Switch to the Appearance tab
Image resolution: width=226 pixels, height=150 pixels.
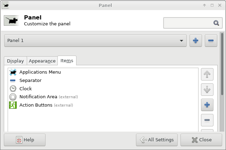click(x=42, y=61)
